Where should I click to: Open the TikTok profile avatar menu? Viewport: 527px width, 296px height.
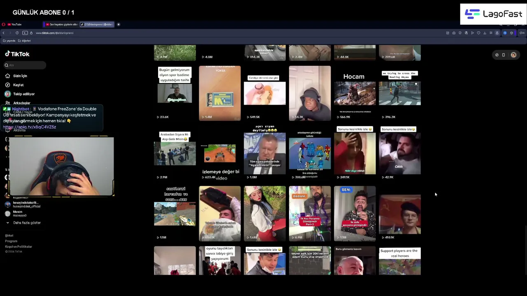[513, 55]
